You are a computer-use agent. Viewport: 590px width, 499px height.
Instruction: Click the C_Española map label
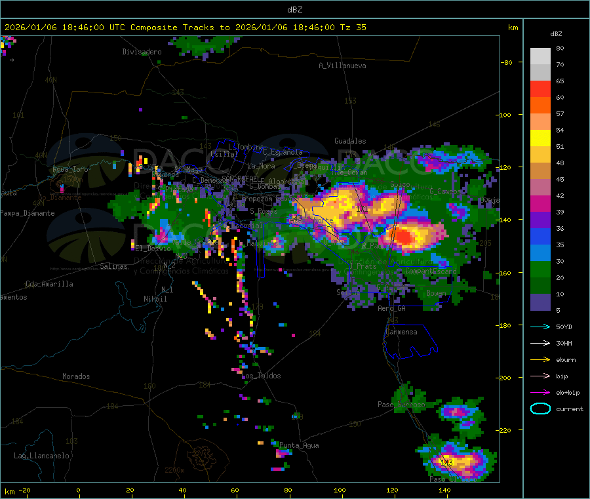(283, 152)
